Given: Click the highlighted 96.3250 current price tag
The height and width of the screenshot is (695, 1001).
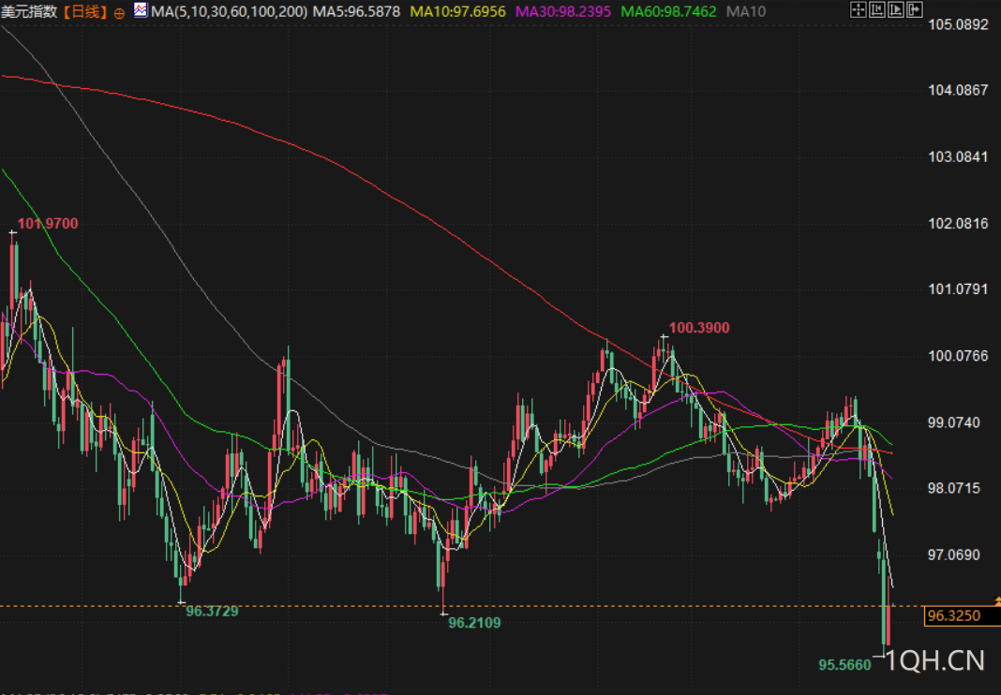Looking at the screenshot, I should tap(962, 616).
